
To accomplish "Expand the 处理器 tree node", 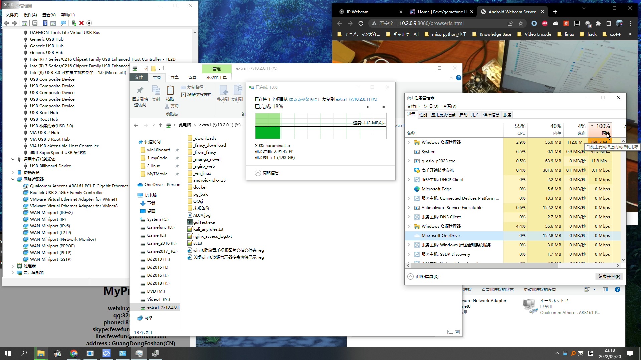I will point(13,266).
